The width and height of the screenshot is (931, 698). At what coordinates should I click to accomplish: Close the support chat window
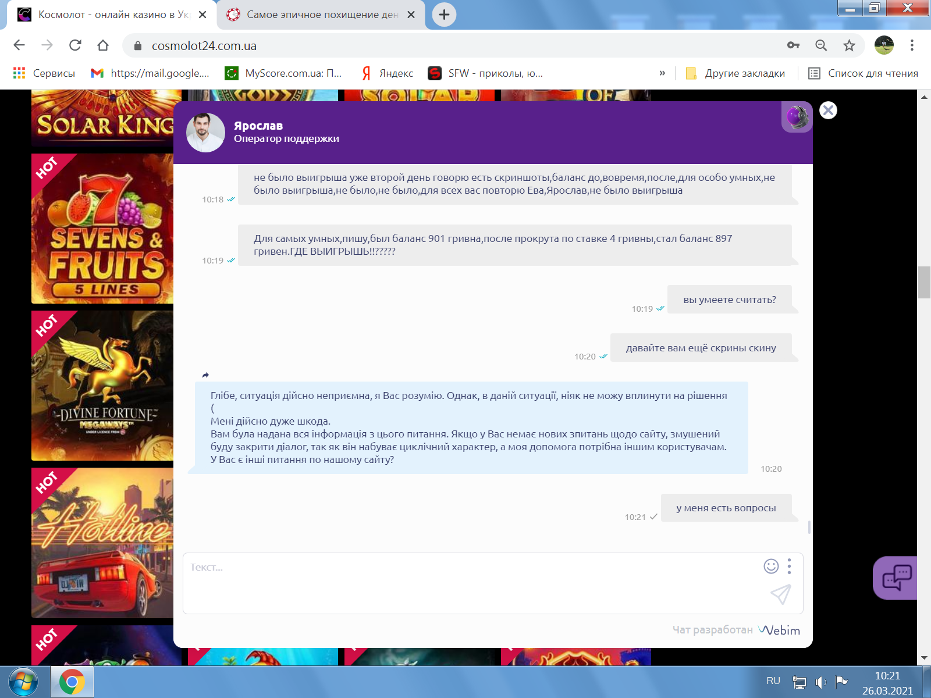point(828,110)
